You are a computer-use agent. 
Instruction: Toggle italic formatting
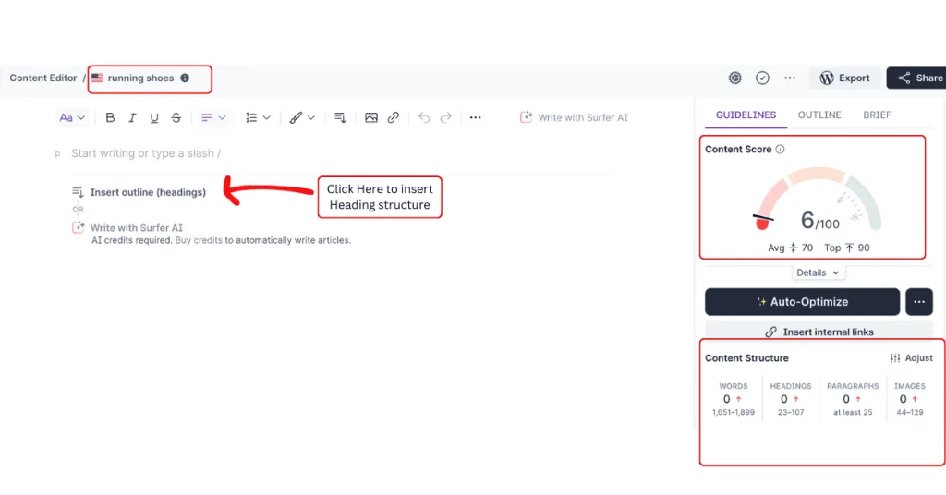(x=132, y=117)
